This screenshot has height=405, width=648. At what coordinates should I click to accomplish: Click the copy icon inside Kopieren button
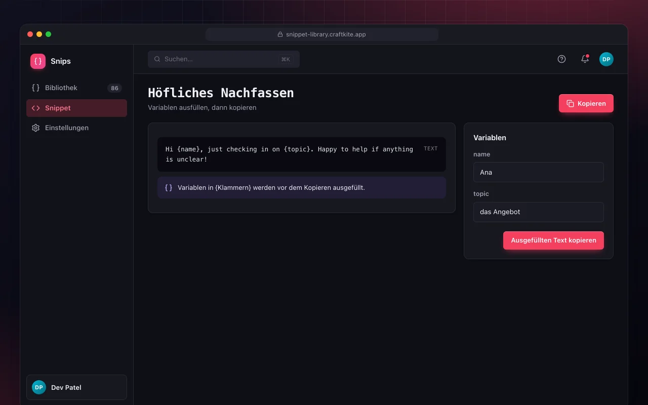click(570, 103)
